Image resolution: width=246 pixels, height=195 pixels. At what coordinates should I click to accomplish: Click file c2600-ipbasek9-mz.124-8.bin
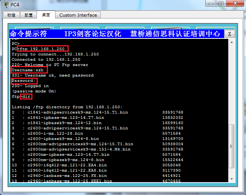coord(63,139)
